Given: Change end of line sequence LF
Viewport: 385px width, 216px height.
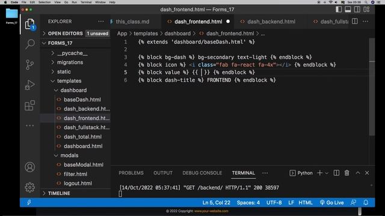Looking at the screenshot, I should 291,203.
